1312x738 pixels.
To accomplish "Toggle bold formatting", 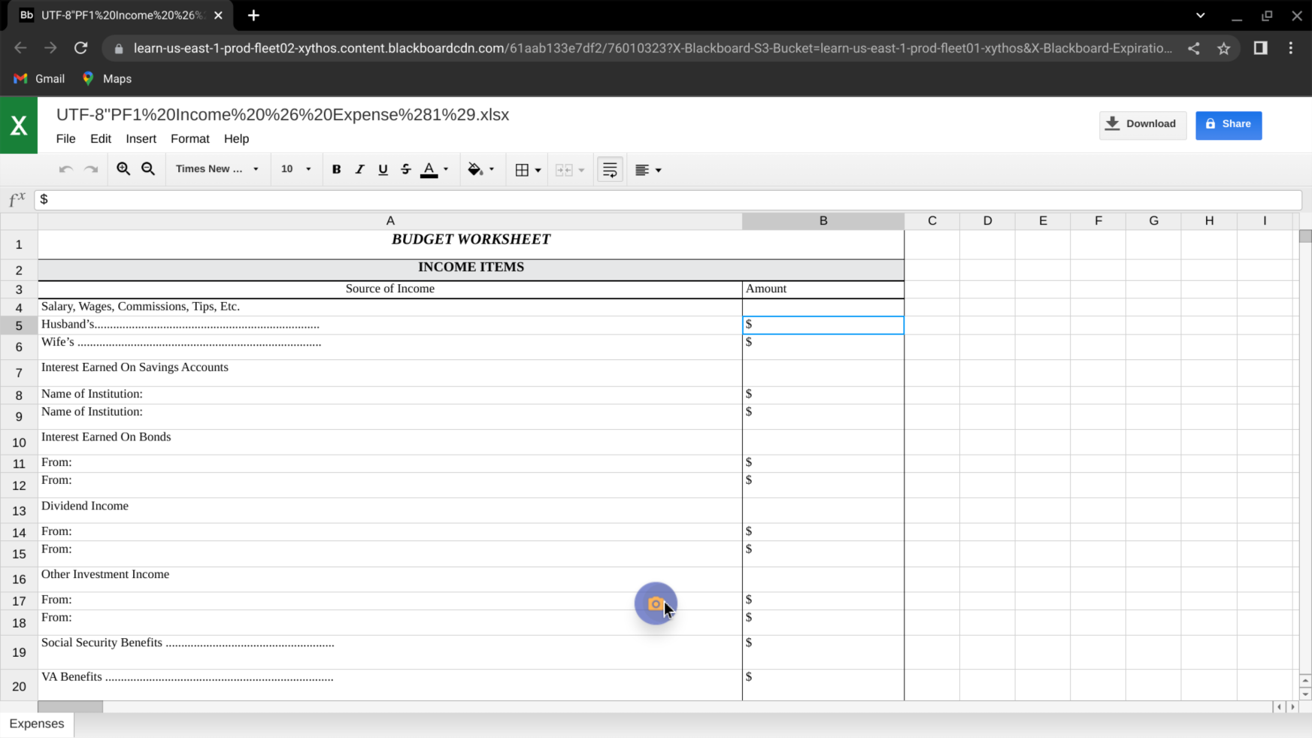I will [x=336, y=170].
